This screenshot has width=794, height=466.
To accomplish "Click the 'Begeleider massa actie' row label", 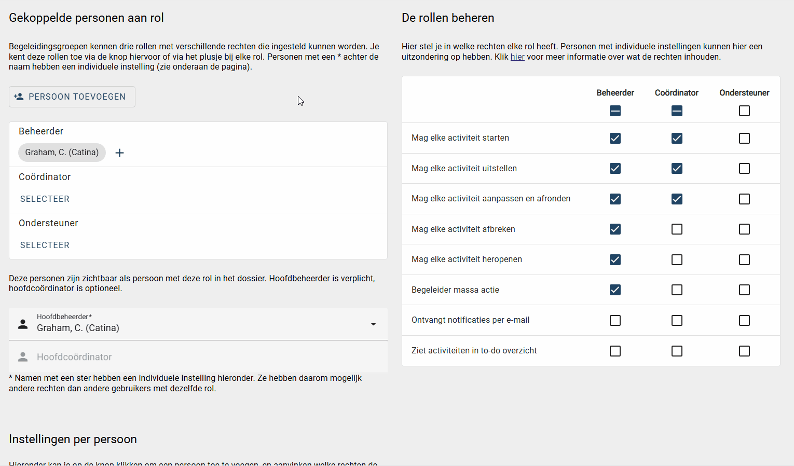I will pos(455,290).
